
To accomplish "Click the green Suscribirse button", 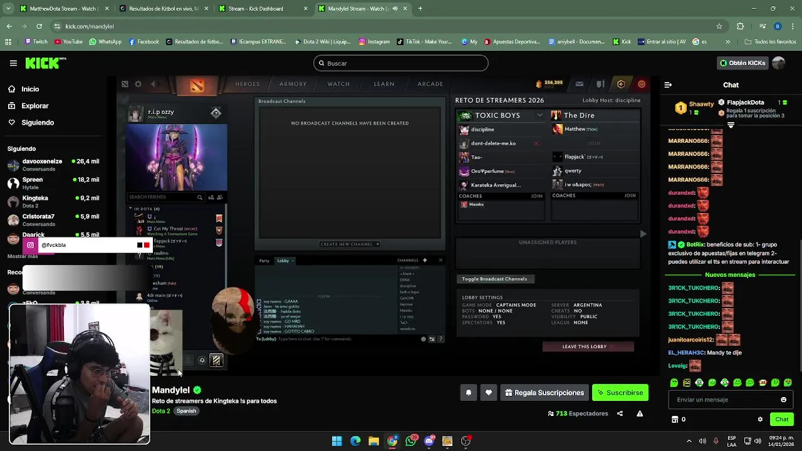I will pyautogui.click(x=620, y=393).
